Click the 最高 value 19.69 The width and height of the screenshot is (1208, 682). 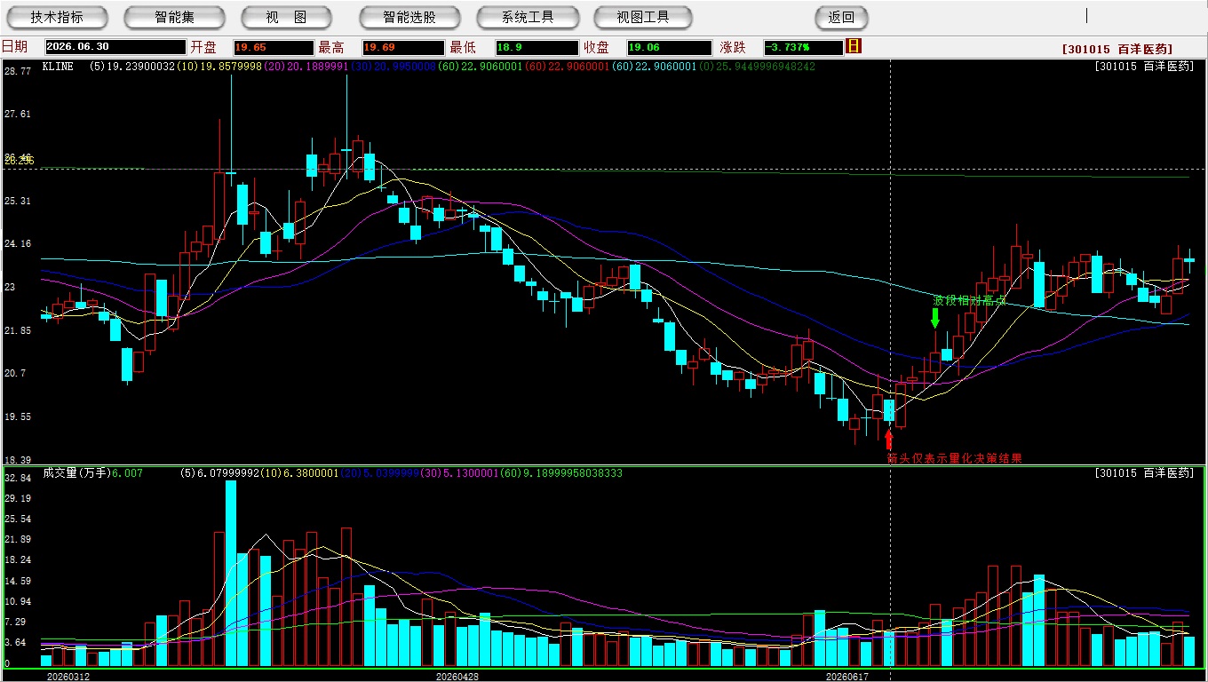click(403, 47)
